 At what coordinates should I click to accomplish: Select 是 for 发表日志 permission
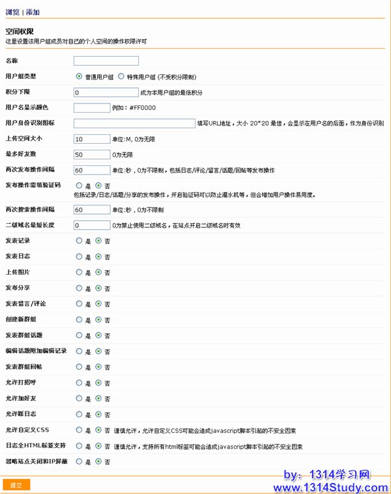click(80, 256)
